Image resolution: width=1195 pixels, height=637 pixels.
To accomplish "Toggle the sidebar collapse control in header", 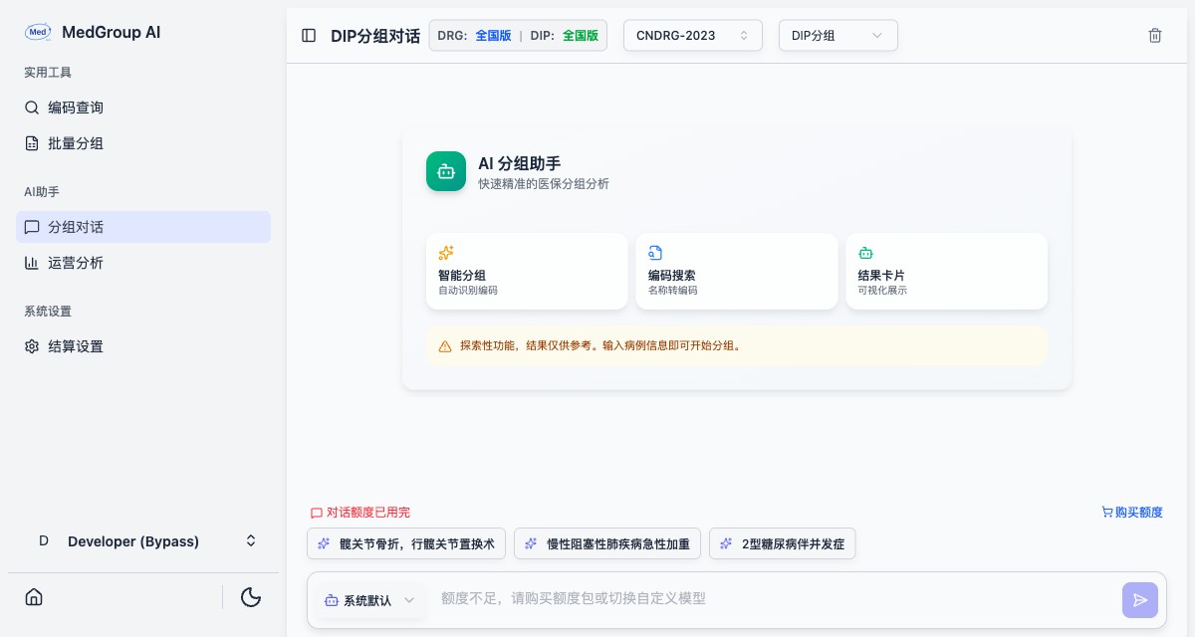I will pyautogui.click(x=309, y=35).
